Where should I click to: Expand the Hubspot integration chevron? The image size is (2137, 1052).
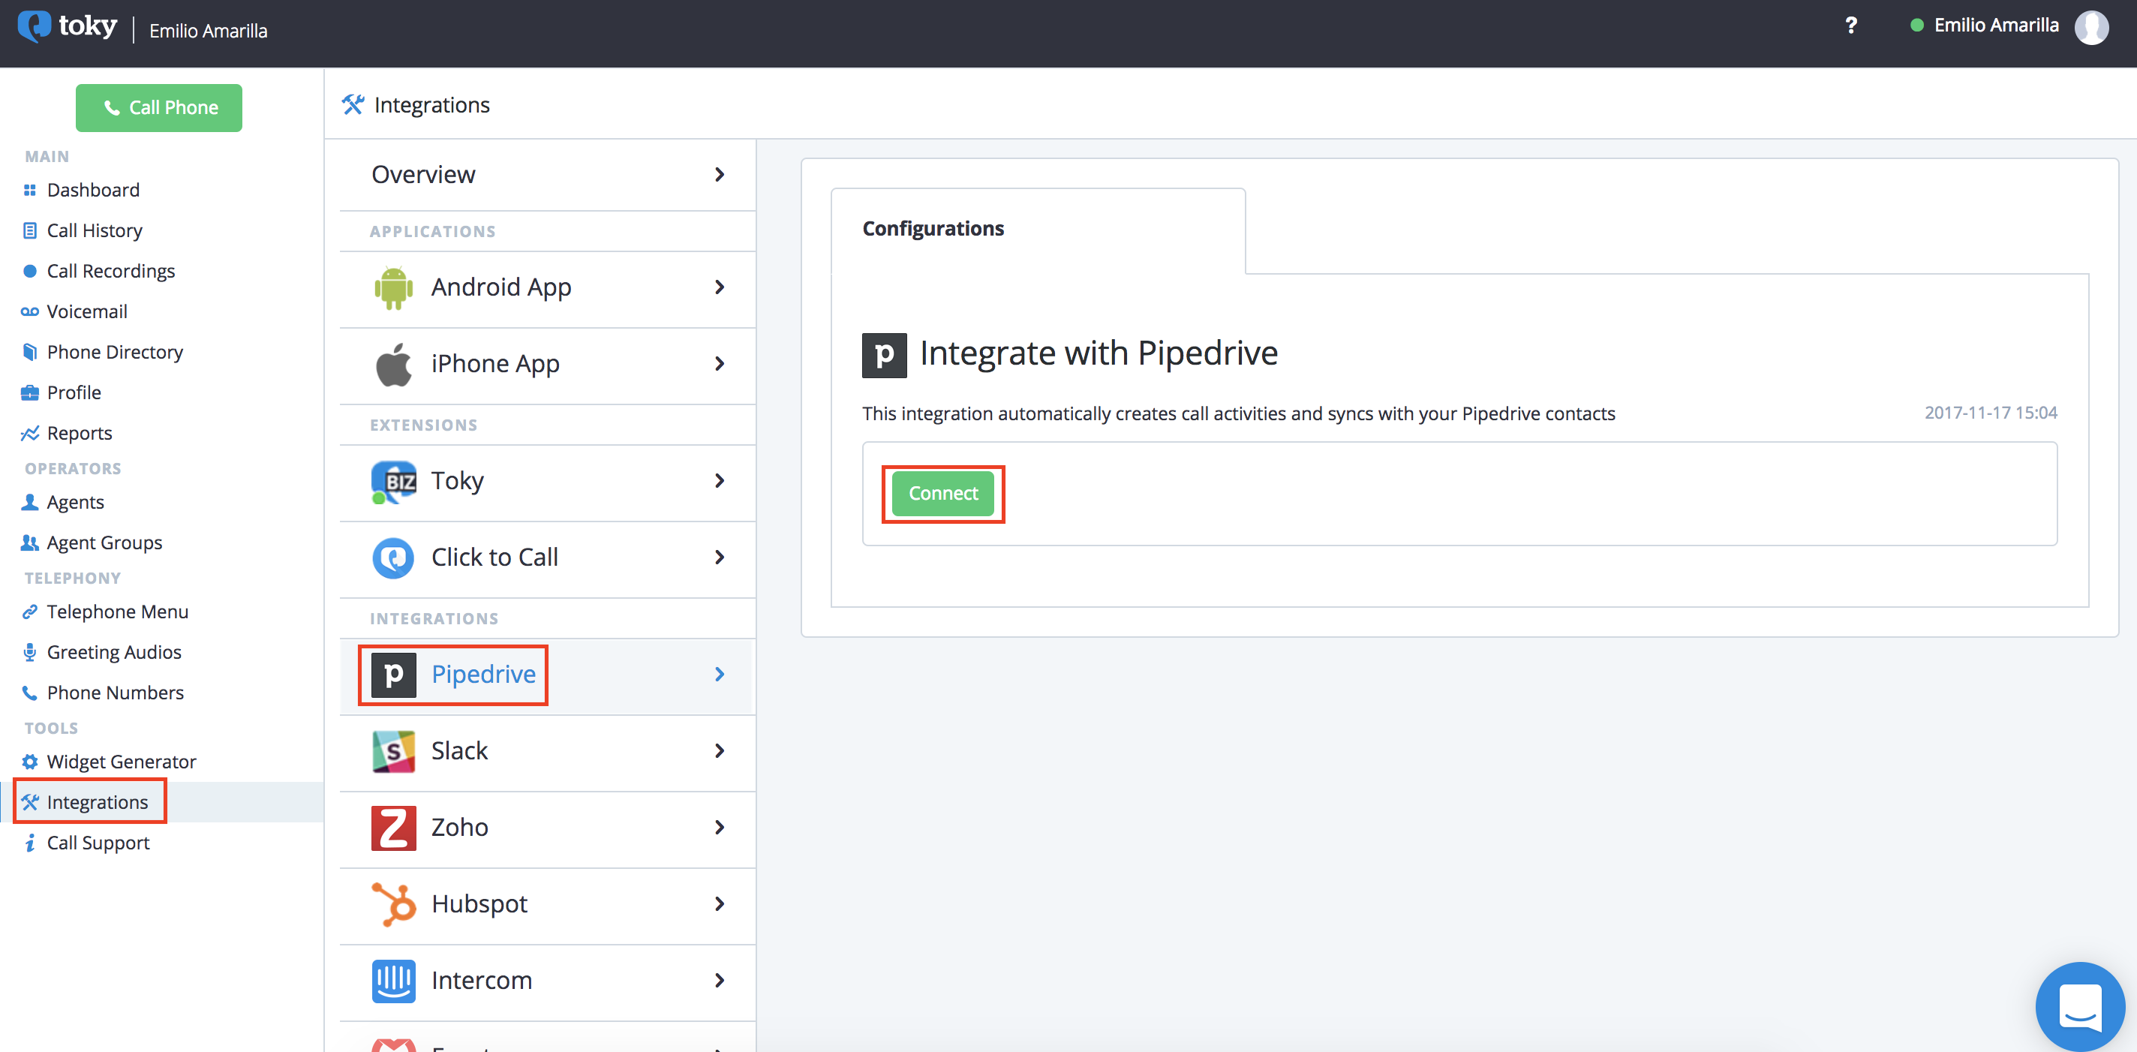(720, 904)
